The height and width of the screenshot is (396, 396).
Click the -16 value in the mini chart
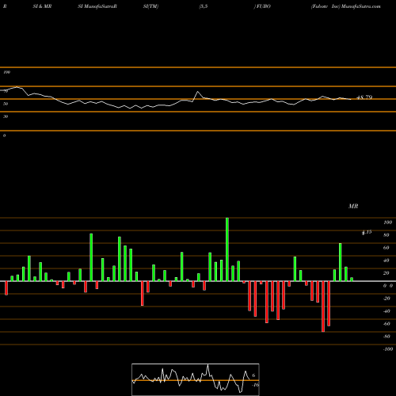(x=255, y=385)
